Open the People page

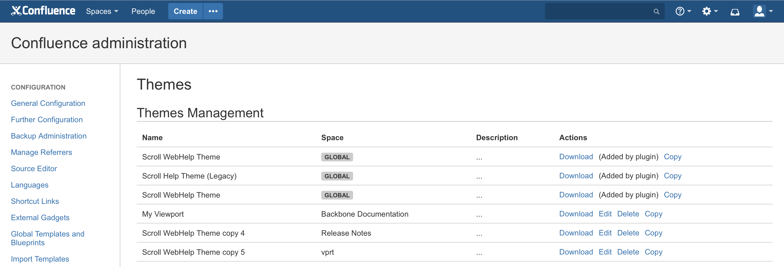(x=143, y=11)
